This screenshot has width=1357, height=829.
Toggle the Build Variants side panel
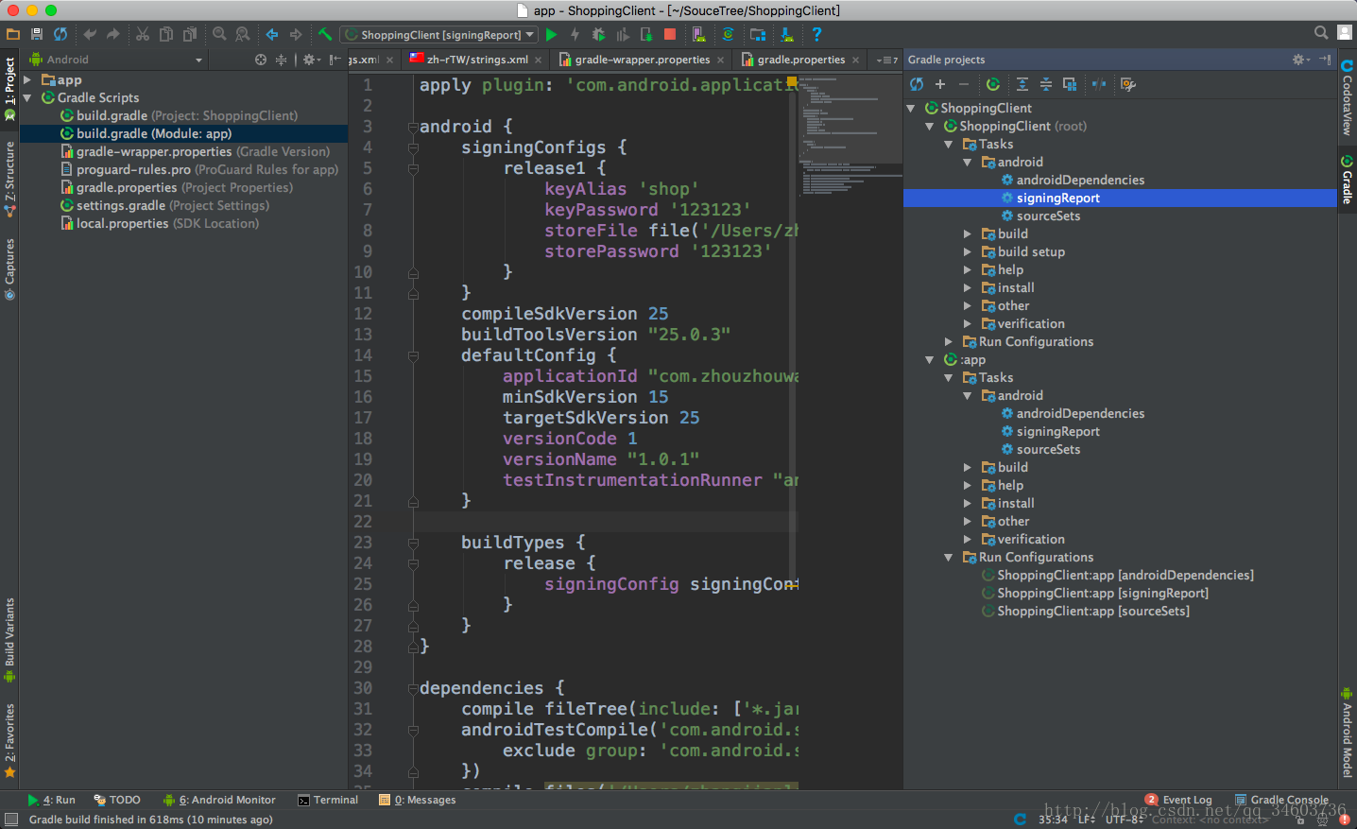(9, 640)
